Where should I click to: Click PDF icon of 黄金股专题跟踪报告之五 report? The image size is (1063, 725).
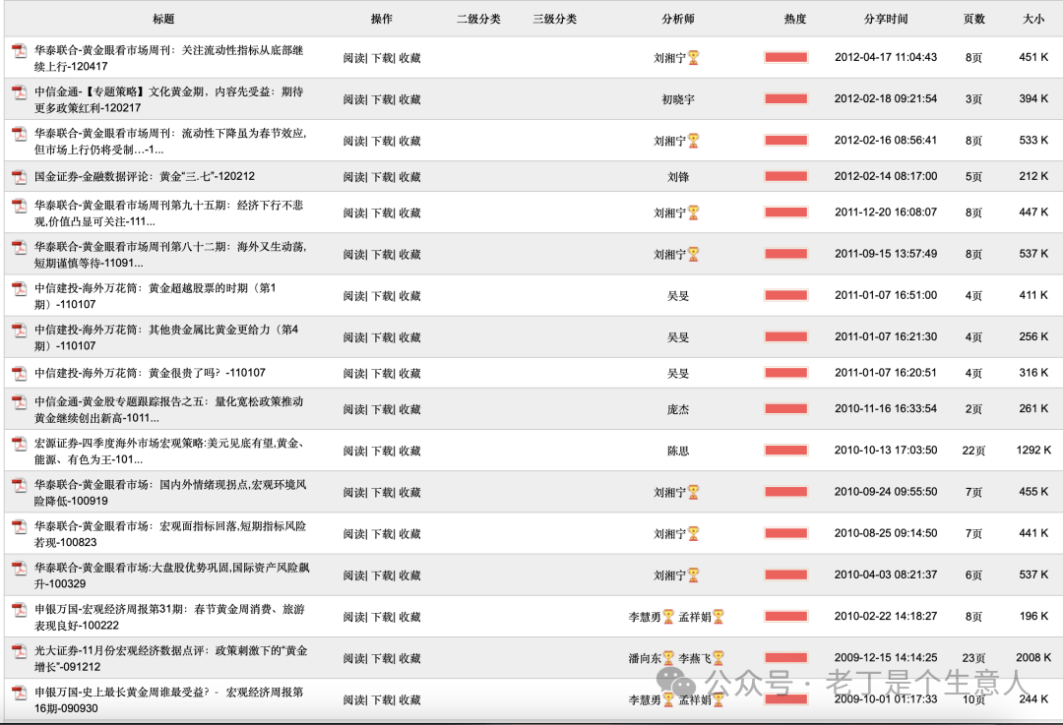(x=20, y=401)
